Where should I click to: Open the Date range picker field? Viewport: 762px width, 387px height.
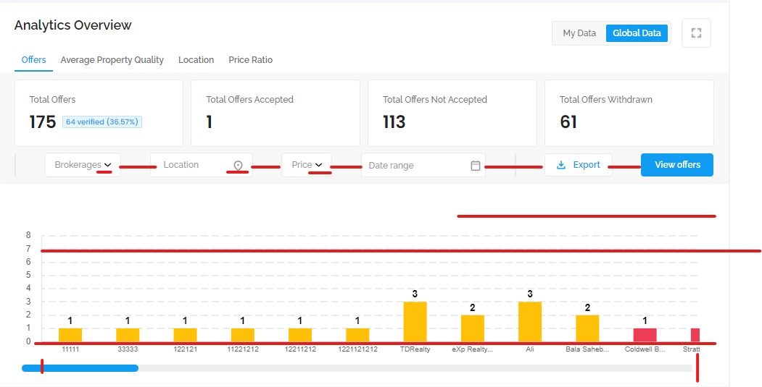click(x=423, y=166)
